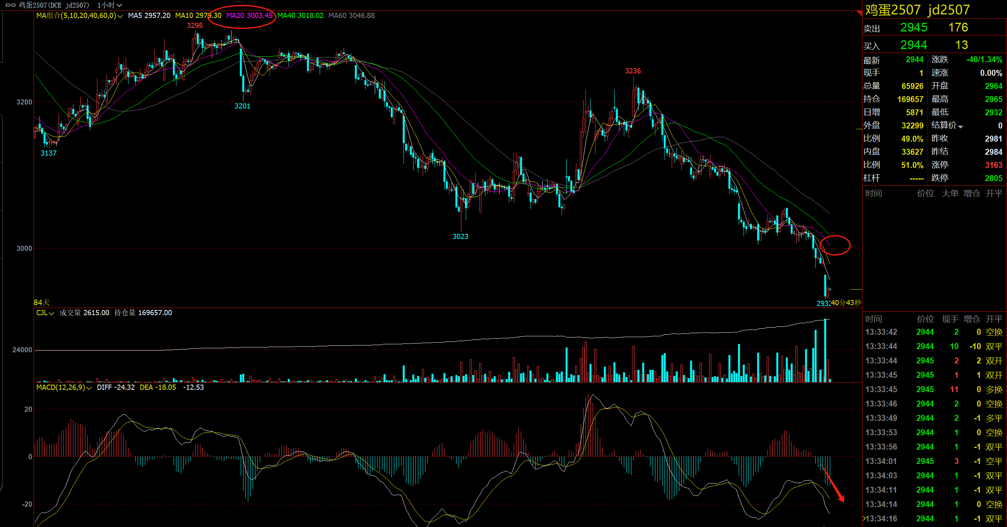Click the 3023 low price marker
Image resolution: width=1007 pixels, height=527 pixels.
click(x=460, y=237)
